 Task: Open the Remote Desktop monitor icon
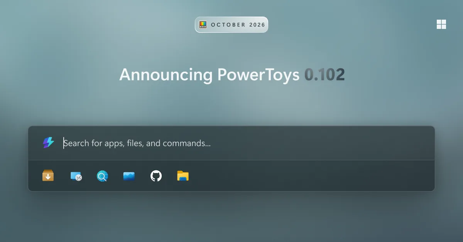click(76, 176)
